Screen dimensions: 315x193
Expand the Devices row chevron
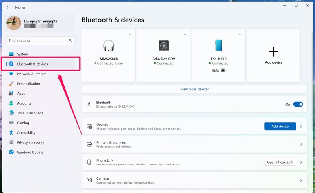pos(301,127)
